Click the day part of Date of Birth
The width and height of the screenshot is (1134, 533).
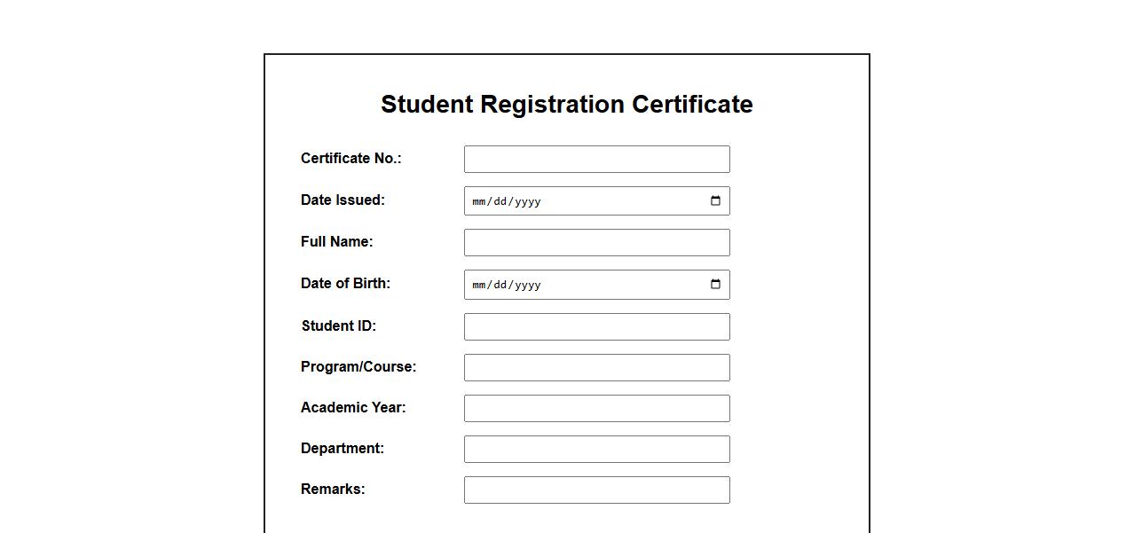point(500,285)
